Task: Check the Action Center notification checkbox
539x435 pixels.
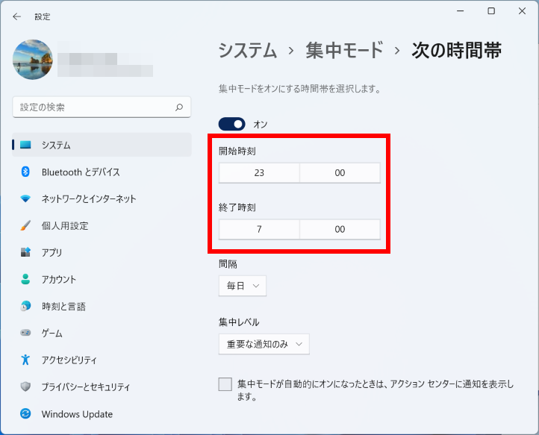Action: pyautogui.click(x=225, y=384)
